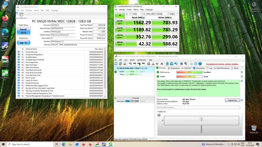Image resolution: width=262 pixels, height=147 pixels.
Task: Open the Microsoft Edge desktop shortcut
Action: [x=5, y=34]
